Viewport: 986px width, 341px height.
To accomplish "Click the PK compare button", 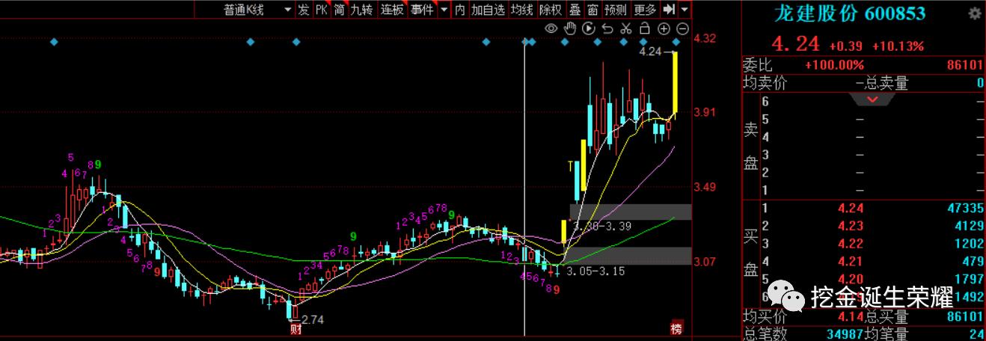I will (x=322, y=9).
